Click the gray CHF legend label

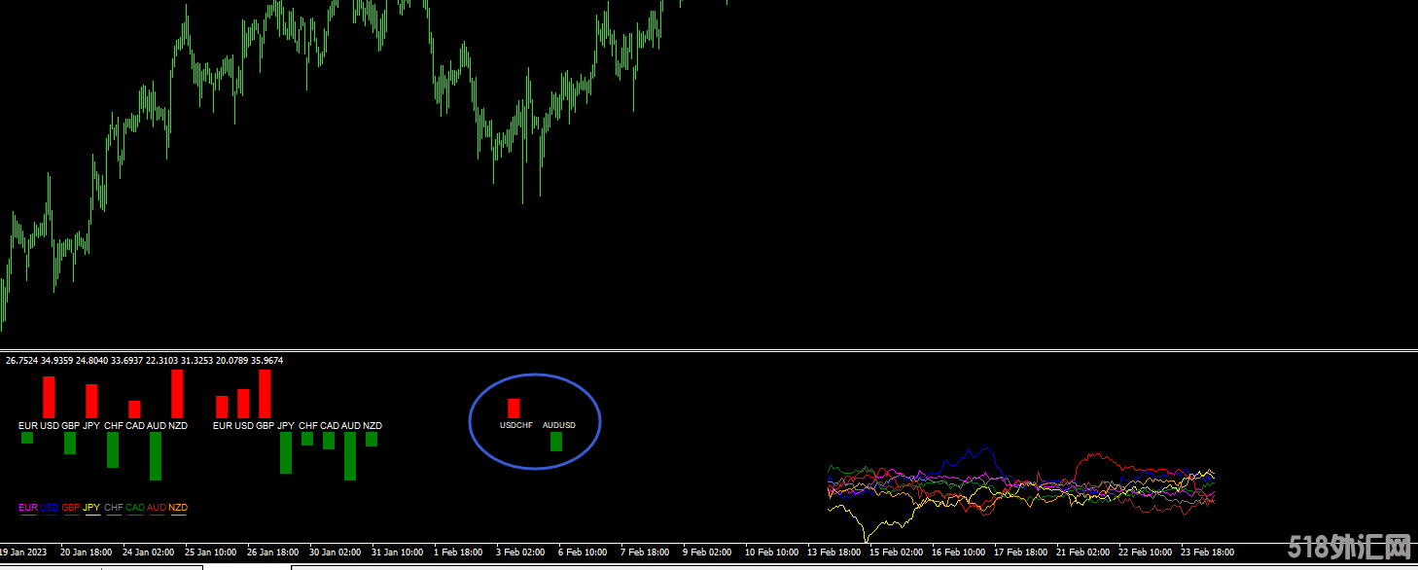pyautogui.click(x=114, y=508)
